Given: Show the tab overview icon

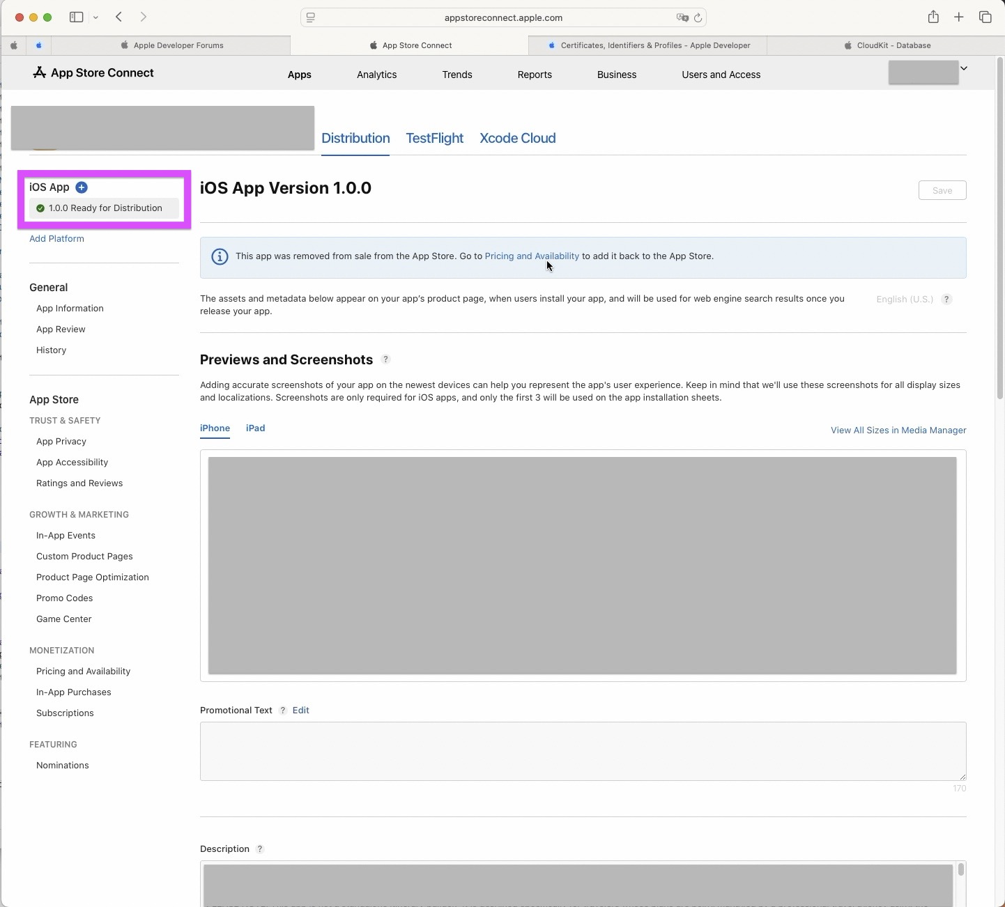Looking at the screenshot, I should (985, 17).
